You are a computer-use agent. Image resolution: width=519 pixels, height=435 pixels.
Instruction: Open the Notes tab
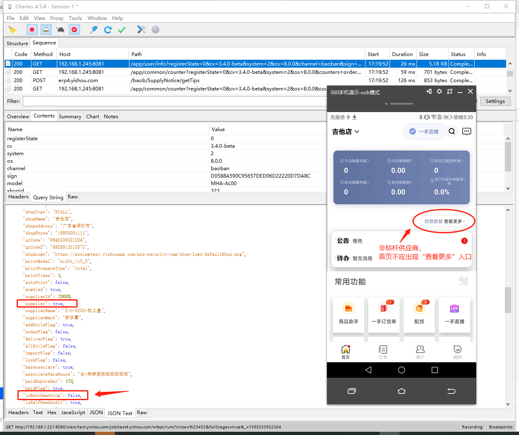pos(111,117)
